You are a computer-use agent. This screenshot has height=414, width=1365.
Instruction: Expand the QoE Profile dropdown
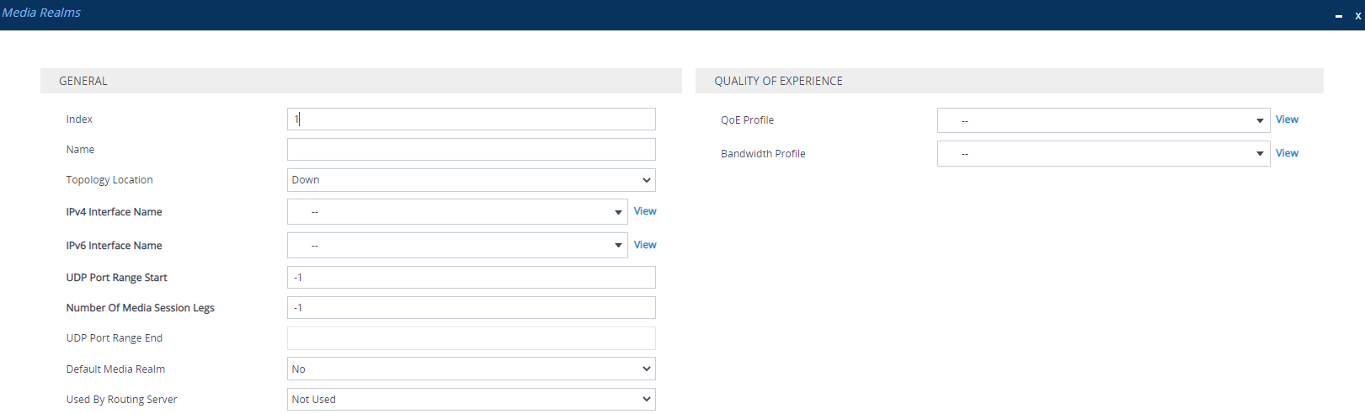point(1103,120)
